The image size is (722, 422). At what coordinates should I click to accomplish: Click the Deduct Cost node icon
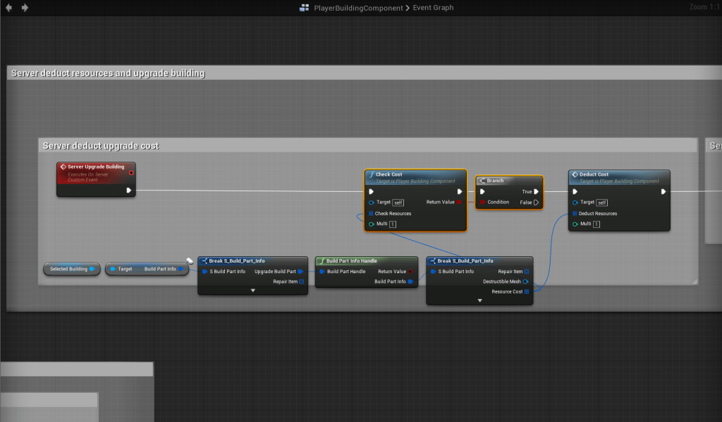click(x=575, y=174)
